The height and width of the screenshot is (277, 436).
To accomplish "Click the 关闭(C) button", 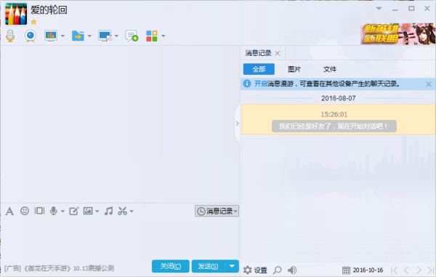I will [x=171, y=266].
